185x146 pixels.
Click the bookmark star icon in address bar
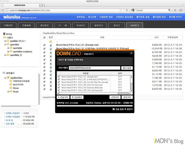coord(121,10)
